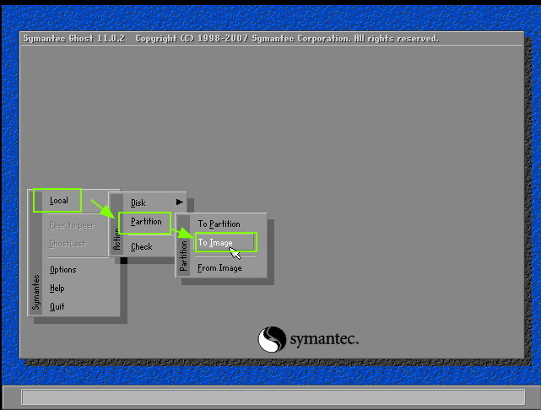Open the Local menu entry

(x=58, y=200)
